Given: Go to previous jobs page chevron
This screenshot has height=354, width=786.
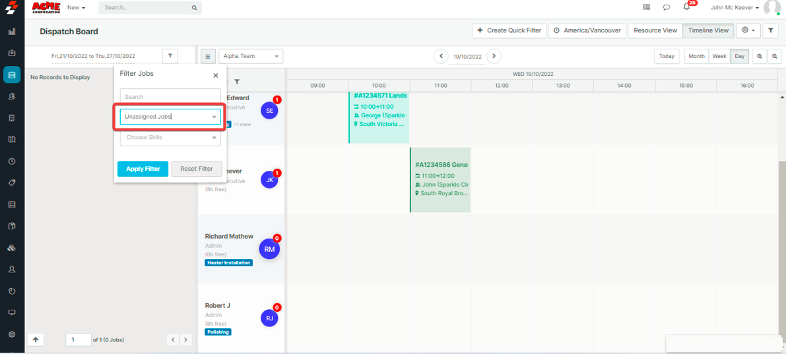Looking at the screenshot, I should (173, 339).
